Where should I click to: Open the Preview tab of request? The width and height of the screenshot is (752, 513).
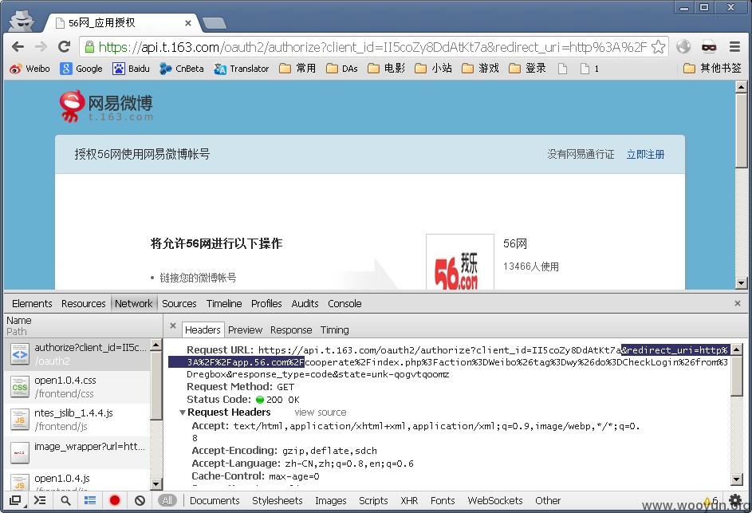coord(245,330)
